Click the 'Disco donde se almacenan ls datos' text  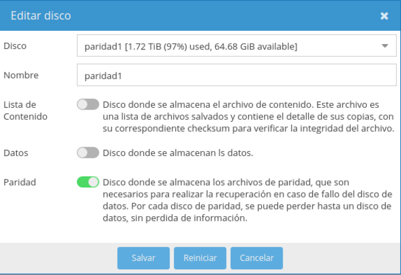tap(178, 153)
